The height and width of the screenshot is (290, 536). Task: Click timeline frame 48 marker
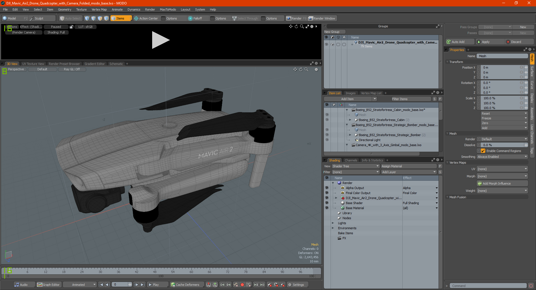pyautogui.click(x=155, y=272)
